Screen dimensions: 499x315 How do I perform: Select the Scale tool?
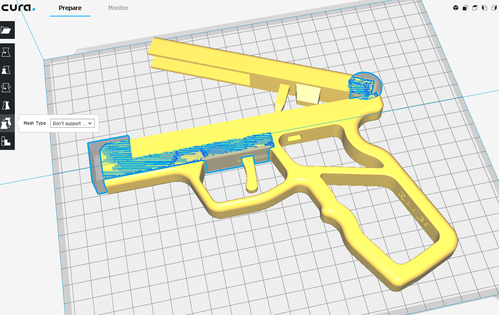pos(7,70)
